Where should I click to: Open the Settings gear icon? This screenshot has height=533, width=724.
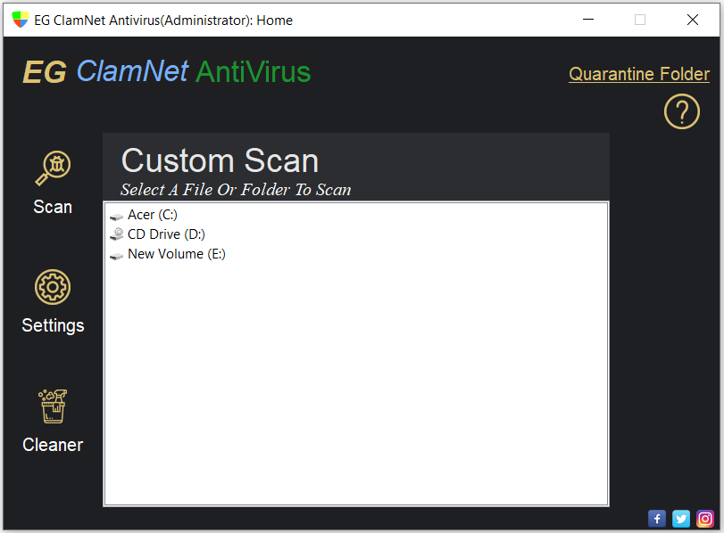tap(53, 287)
